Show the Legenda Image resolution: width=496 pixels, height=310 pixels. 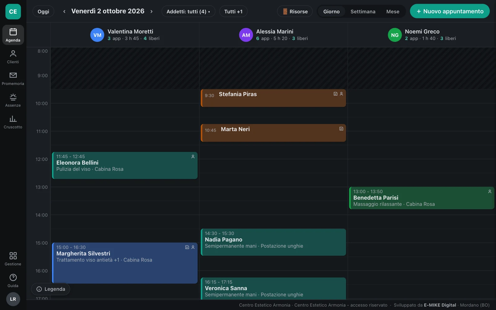pyautogui.click(x=51, y=289)
